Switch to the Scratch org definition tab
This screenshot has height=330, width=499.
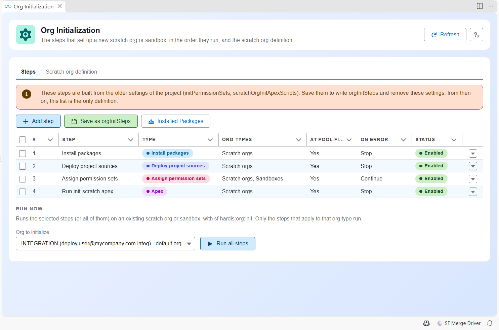click(71, 72)
